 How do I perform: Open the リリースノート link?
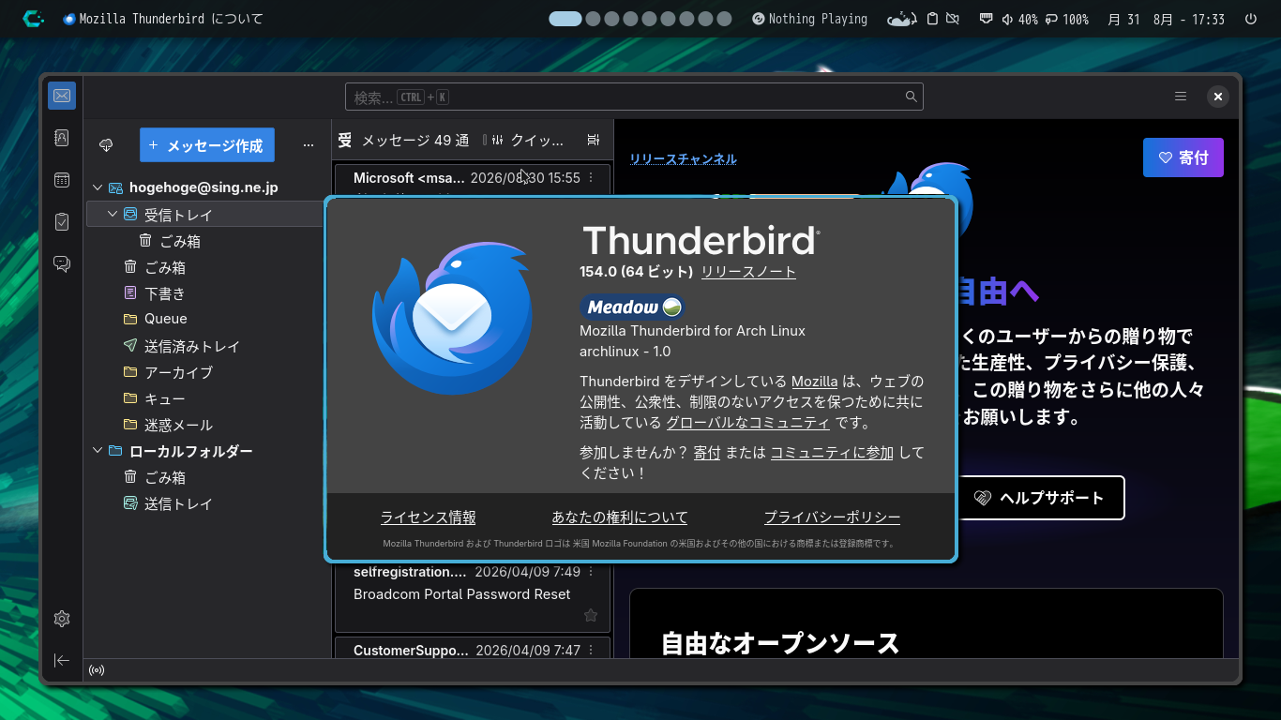(x=748, y=272)
